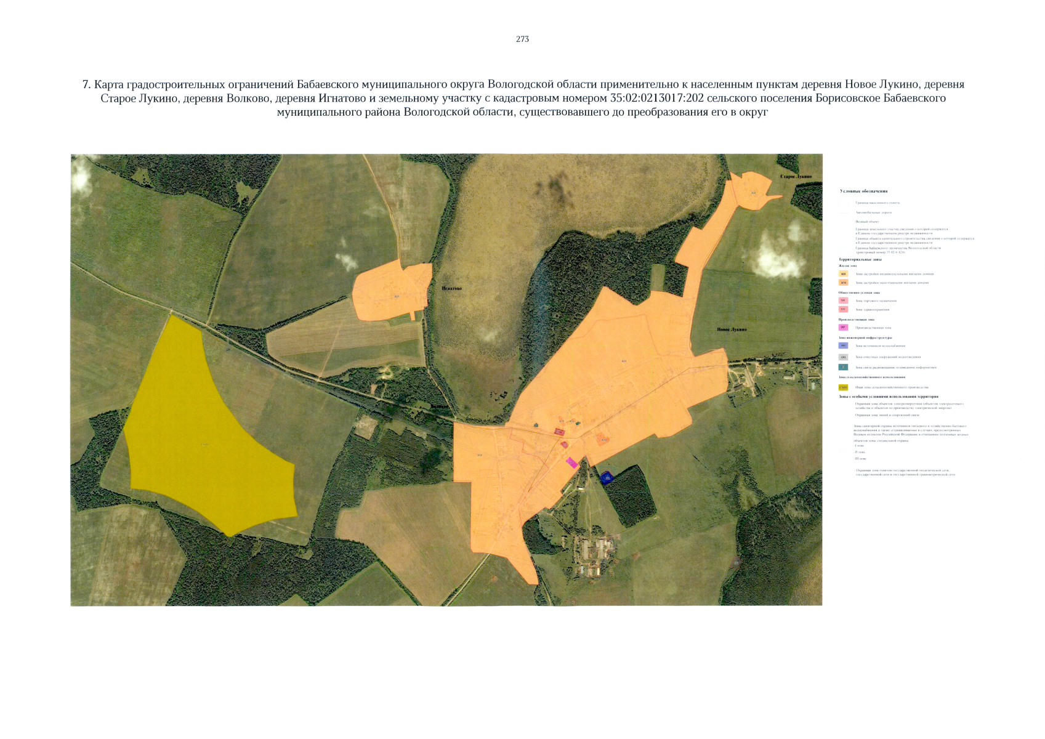The height and width of the screenshot is (739, 1045).
Task: Click the Игнатово village label
Action: coord(451,288)
